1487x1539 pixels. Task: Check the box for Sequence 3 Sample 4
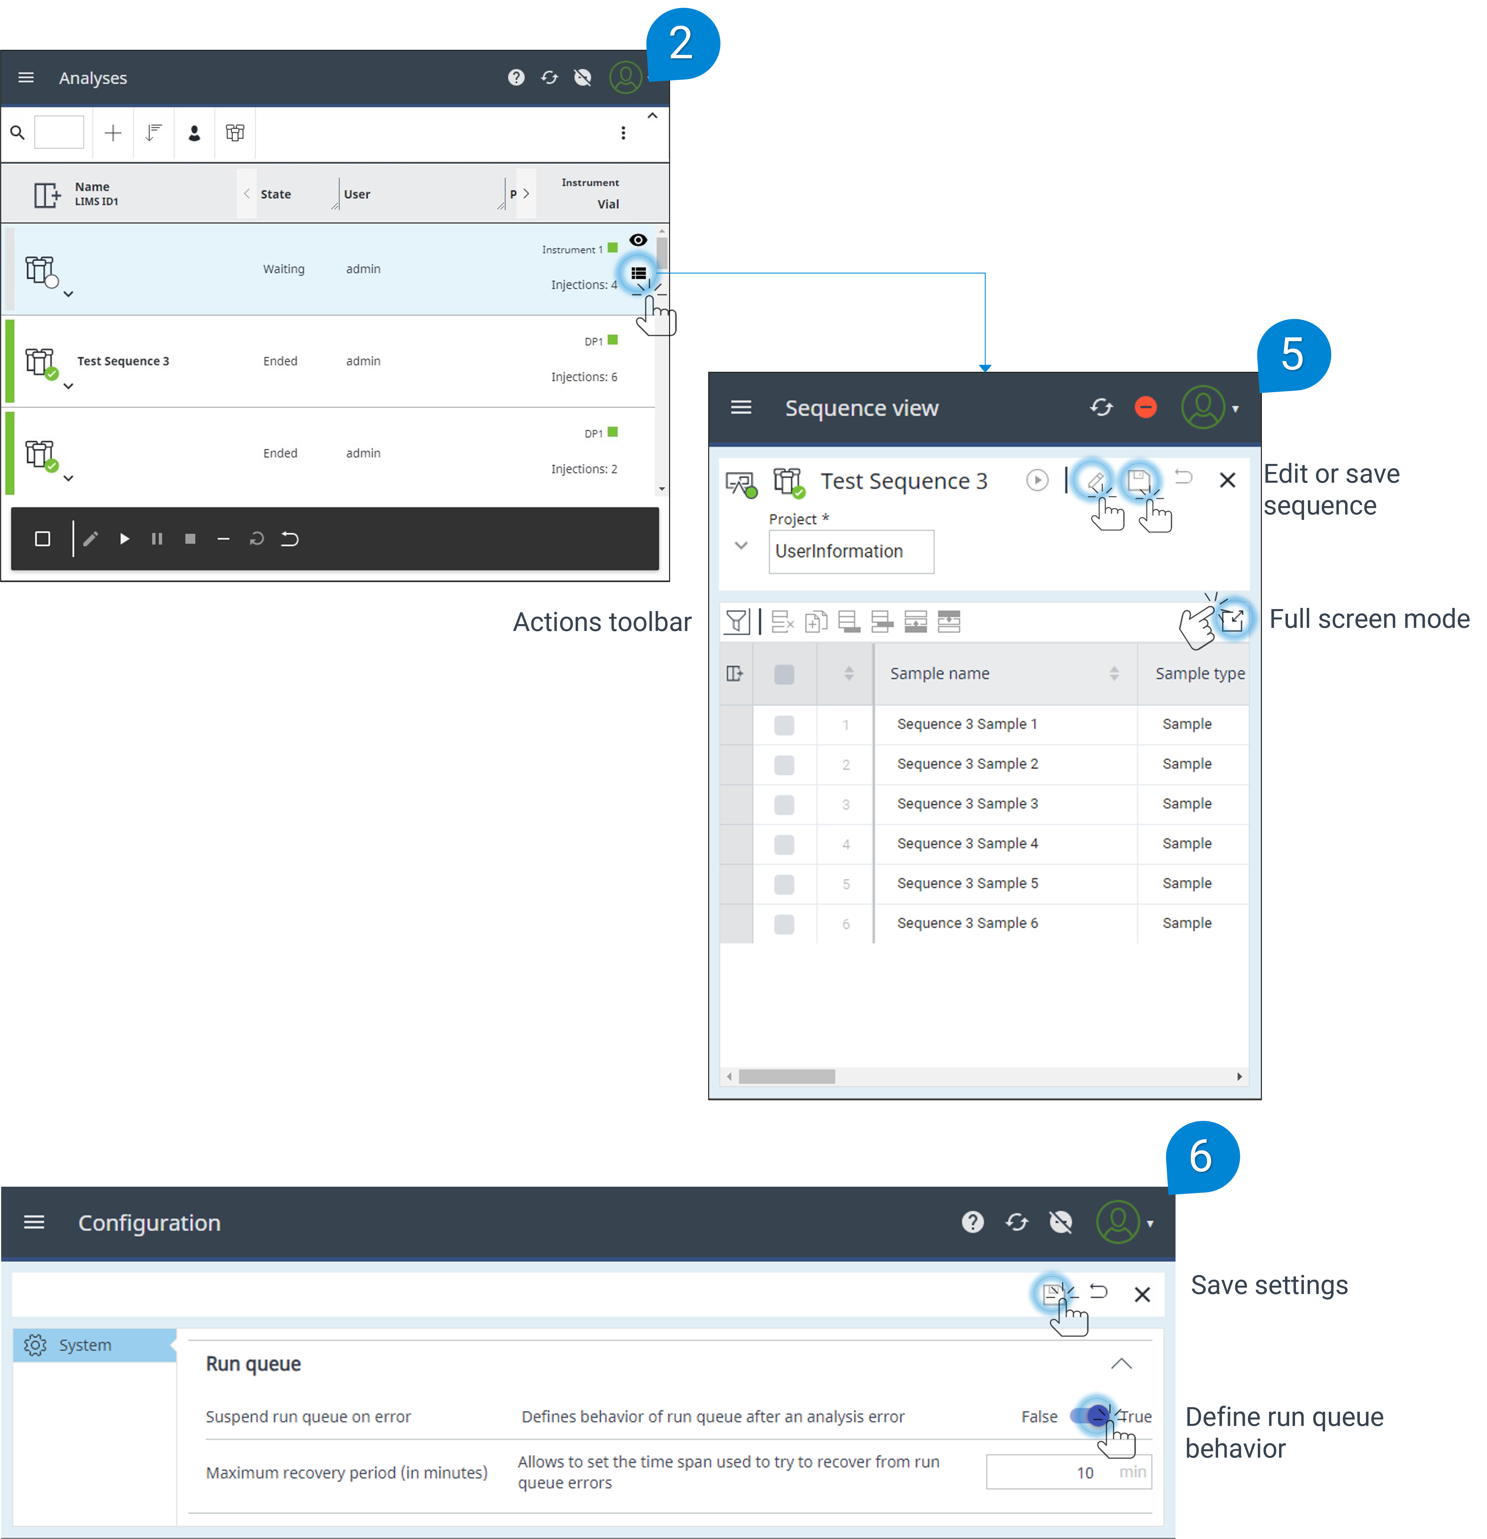[x=784, y=845]
